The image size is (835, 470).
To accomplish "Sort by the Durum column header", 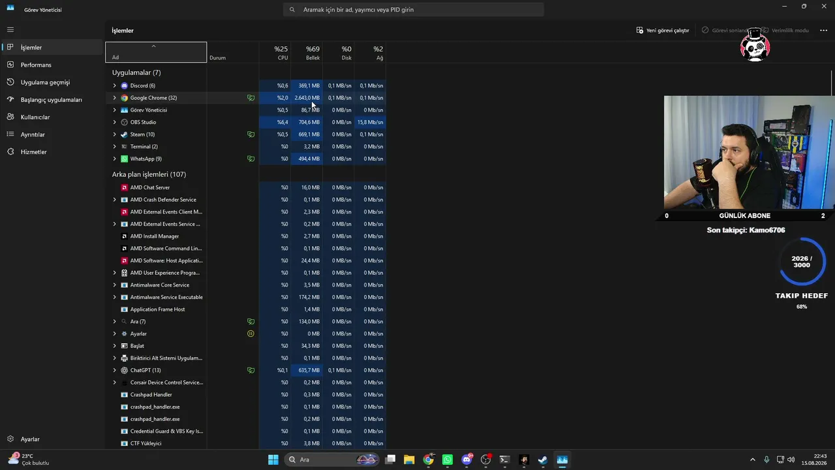I will pyautogui.click(x=233, y=52).
